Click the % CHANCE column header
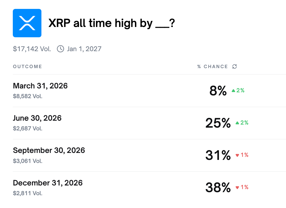The image size is (286, 208). 212,66
